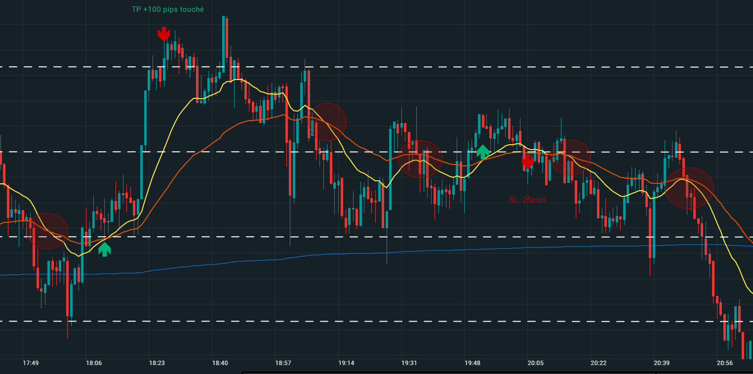Viewport: 753px width, 374px height.
Task: Select the 18:57 time label
Action: 283,363
